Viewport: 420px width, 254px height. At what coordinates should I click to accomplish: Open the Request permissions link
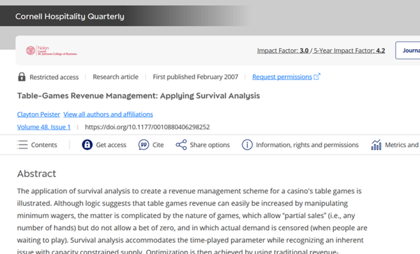pos(282,77)
